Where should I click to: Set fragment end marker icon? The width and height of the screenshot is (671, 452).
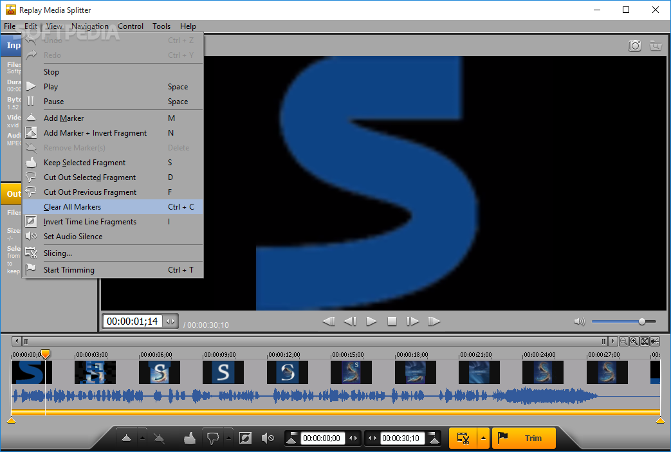(x=434, y=438)
